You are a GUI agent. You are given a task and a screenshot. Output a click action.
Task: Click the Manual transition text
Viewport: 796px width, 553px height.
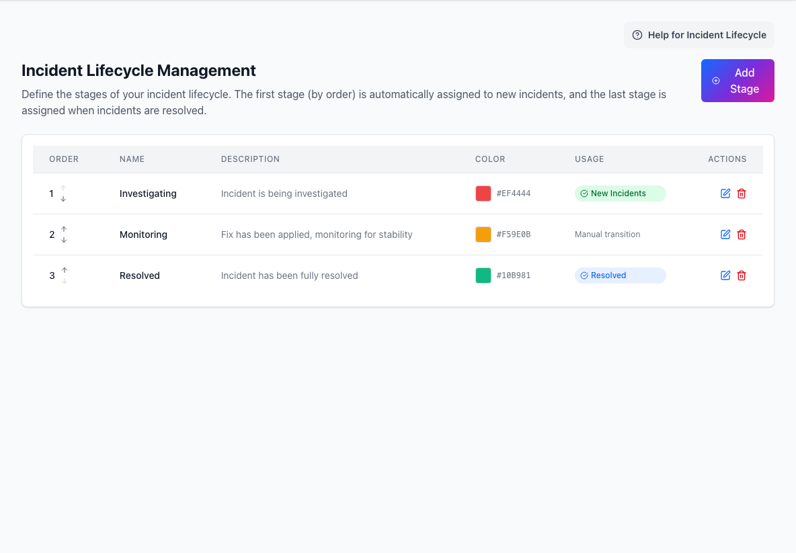(607, 235)
